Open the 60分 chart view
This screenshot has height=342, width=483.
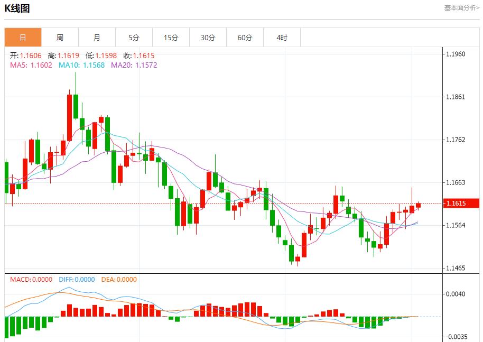245,37
